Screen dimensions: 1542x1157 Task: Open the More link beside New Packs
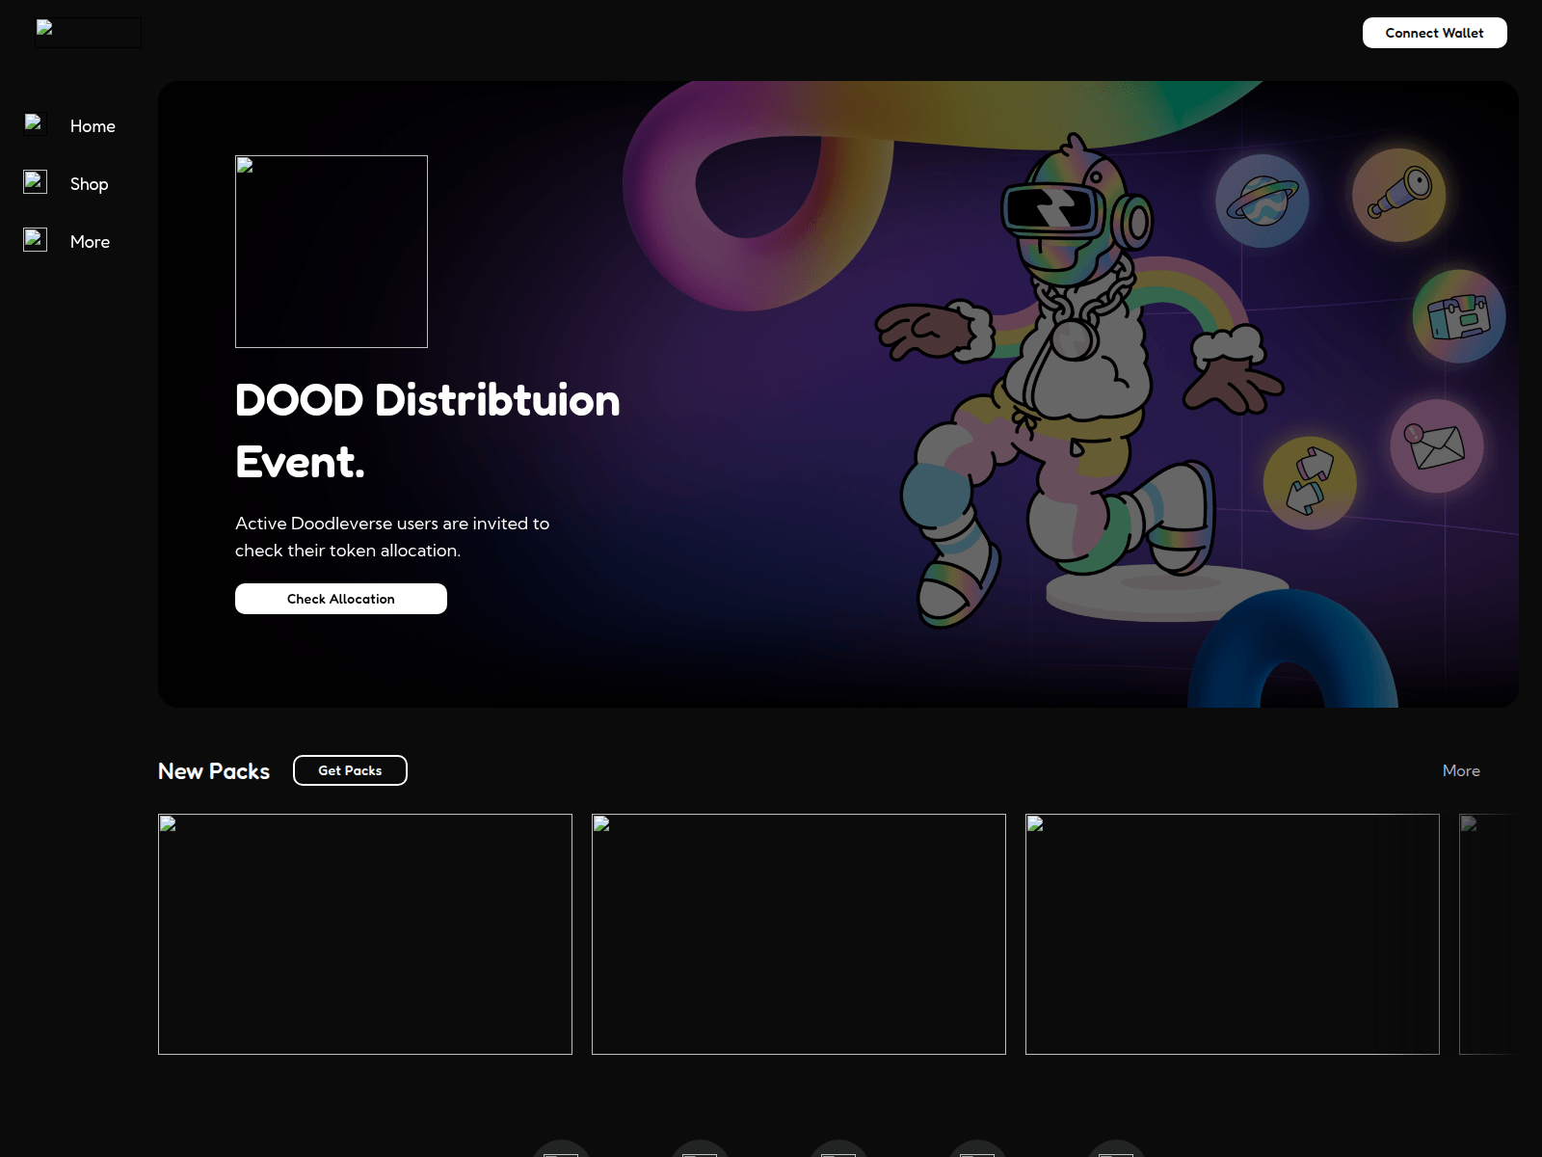(1461, 770)
